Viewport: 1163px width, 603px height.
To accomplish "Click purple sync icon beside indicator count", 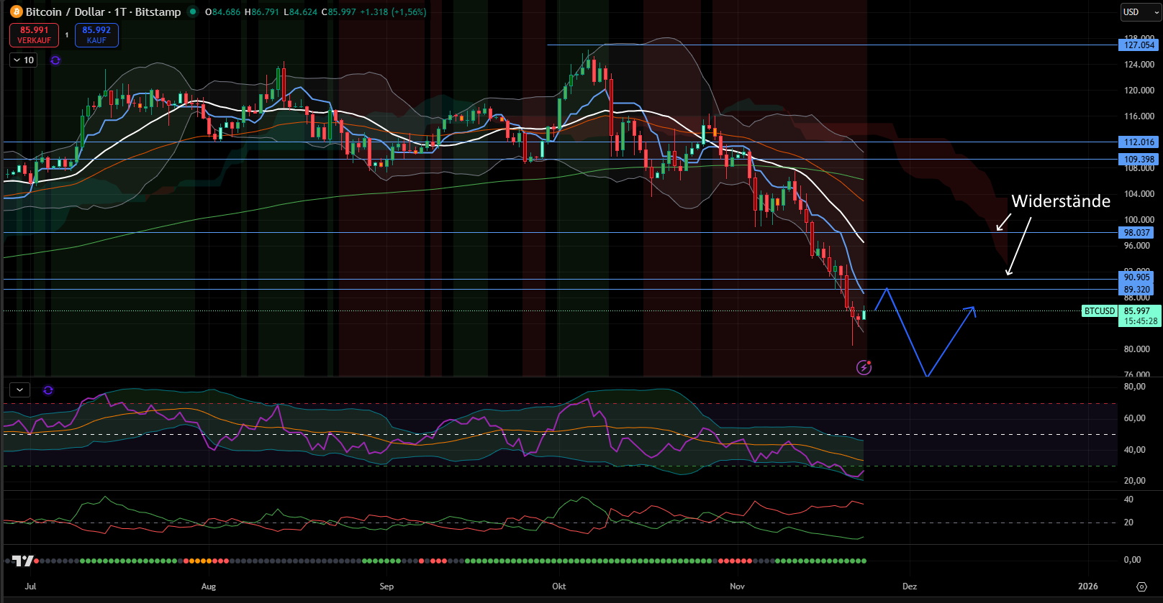I will pos(55,60).
